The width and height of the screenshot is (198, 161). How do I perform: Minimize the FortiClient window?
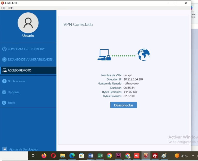pyautogui.click(x=166, y=3)
